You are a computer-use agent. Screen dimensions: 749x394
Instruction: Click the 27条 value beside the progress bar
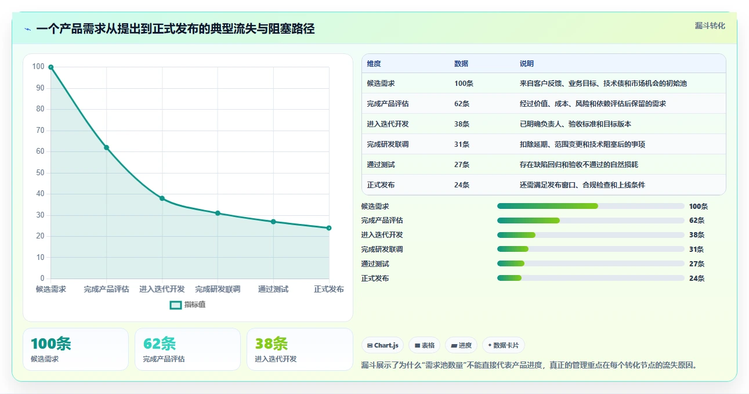697,263
